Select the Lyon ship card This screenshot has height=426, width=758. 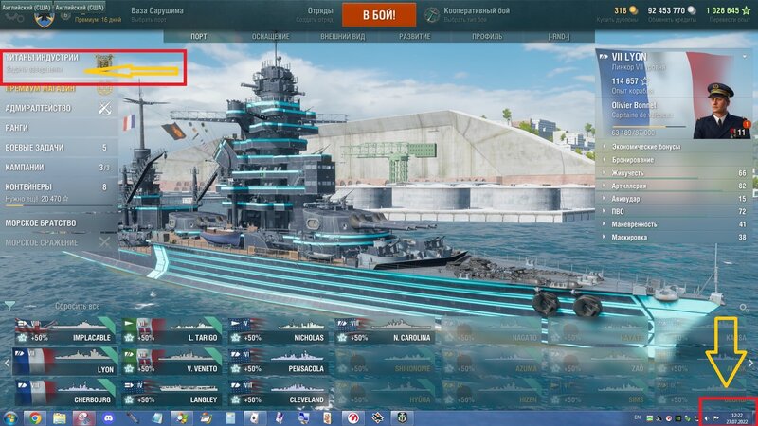(64, 362)
